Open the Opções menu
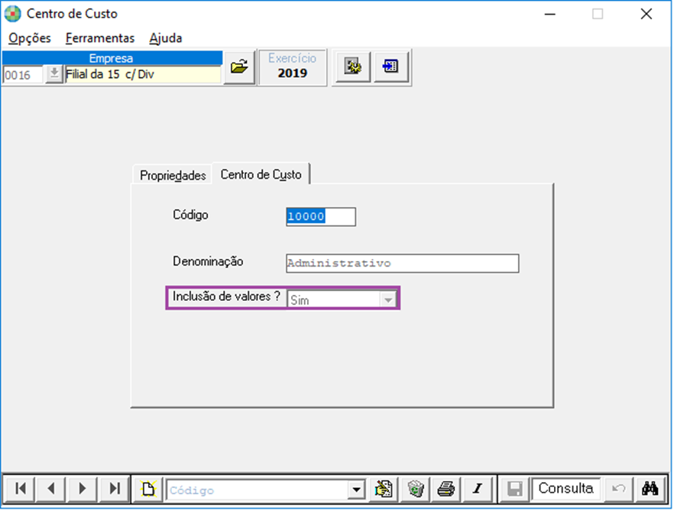 (x=30, y=38)
